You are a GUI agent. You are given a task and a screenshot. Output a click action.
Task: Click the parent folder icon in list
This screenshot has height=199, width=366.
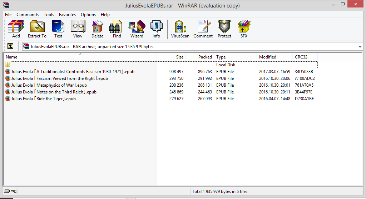point(8,65)
